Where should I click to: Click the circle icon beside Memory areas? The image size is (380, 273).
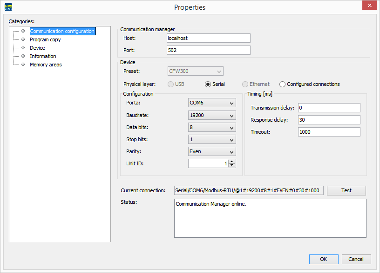pyautogui.click(x=22, y=65)
